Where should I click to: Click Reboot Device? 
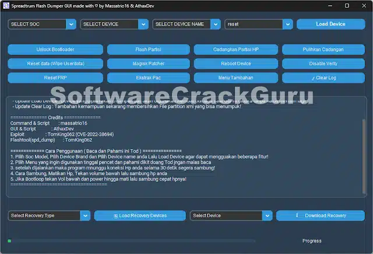pos(235,63)
